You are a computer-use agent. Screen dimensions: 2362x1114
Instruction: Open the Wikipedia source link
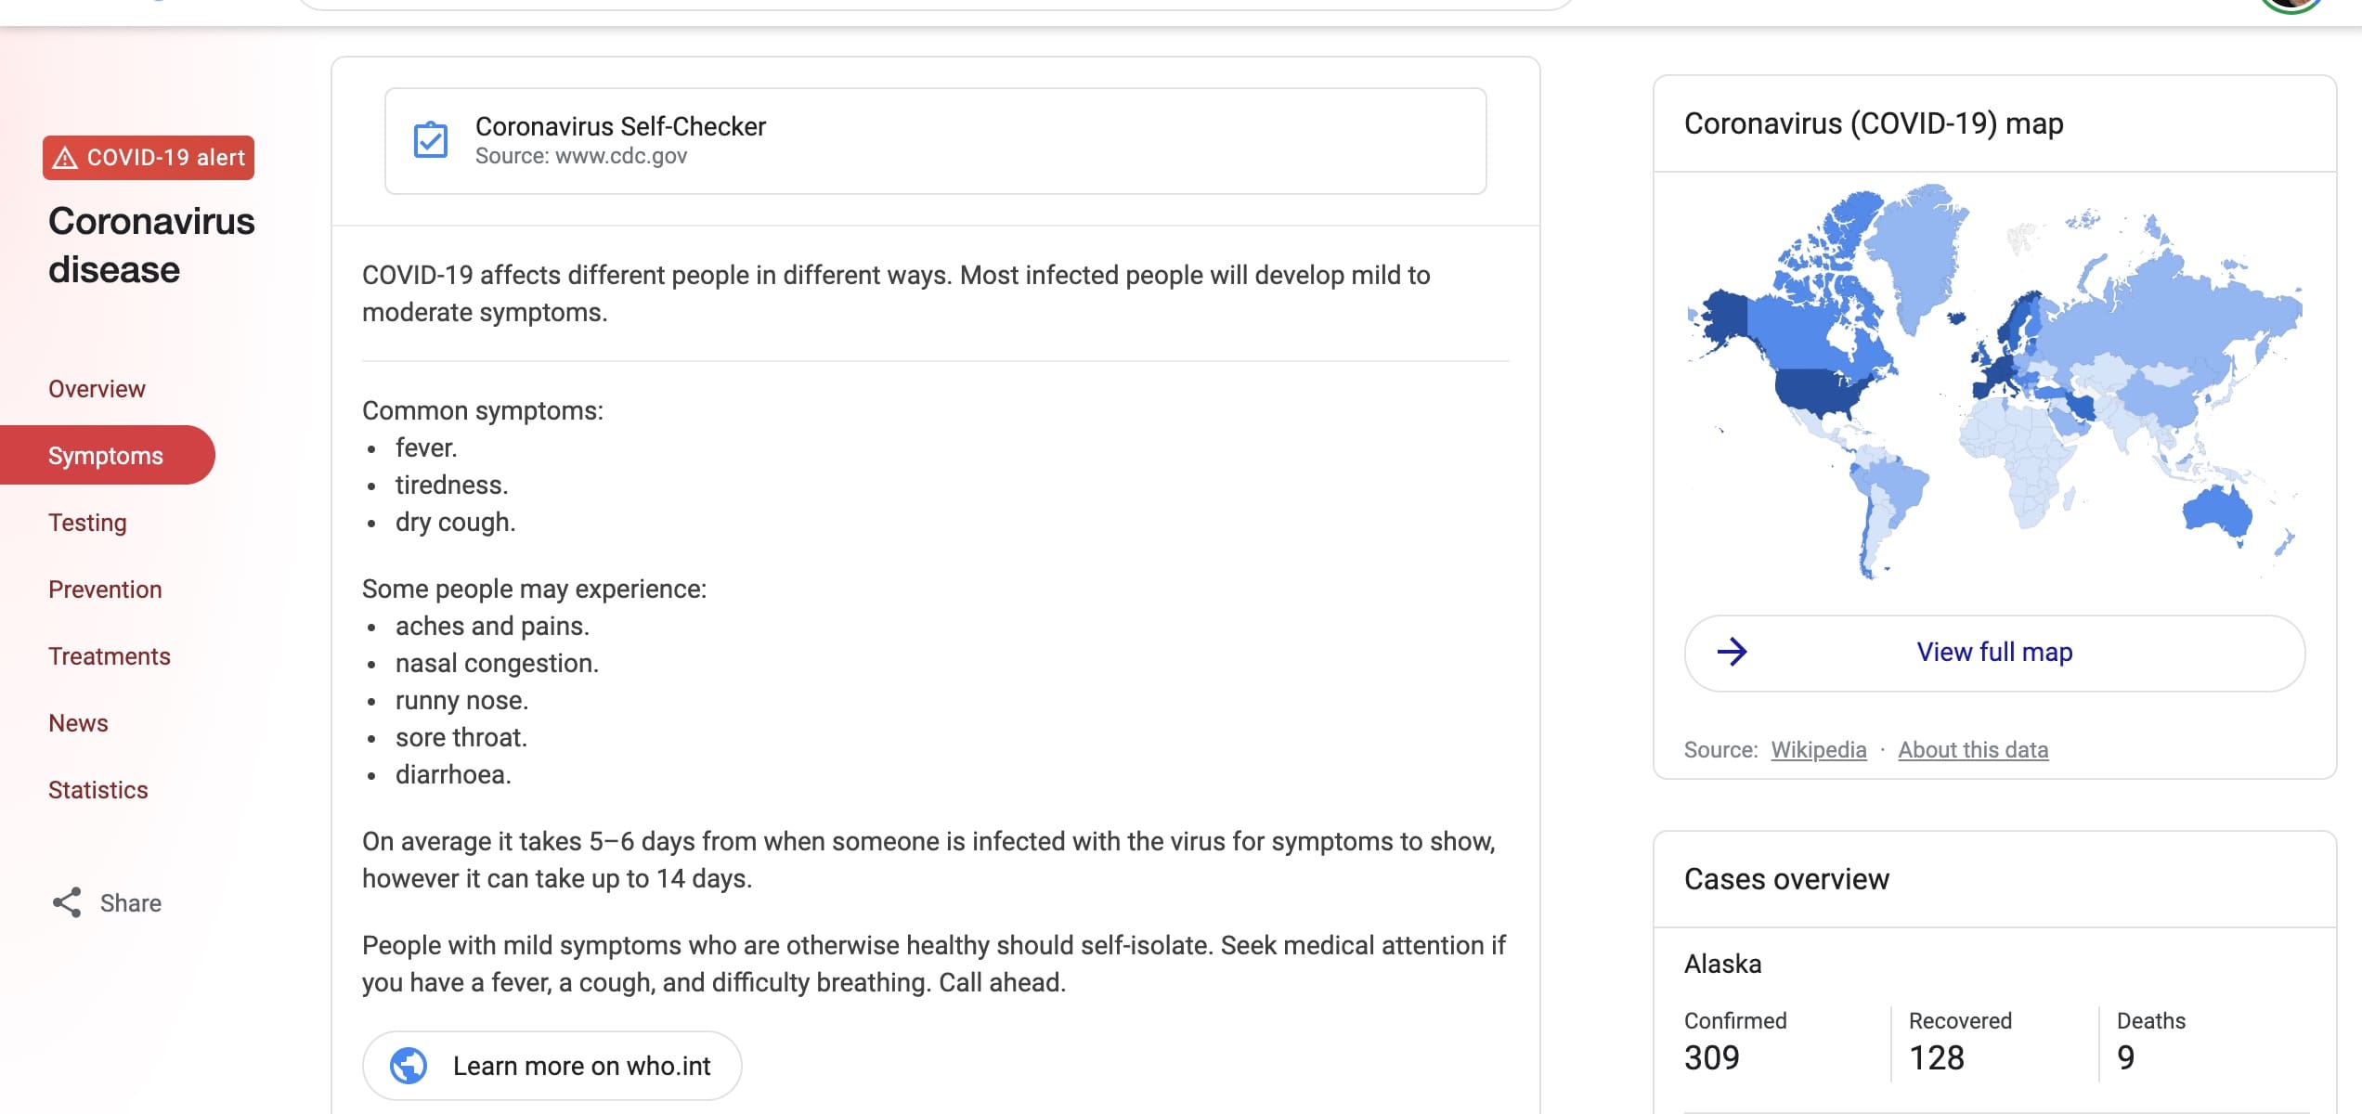tap(1818, 749)
